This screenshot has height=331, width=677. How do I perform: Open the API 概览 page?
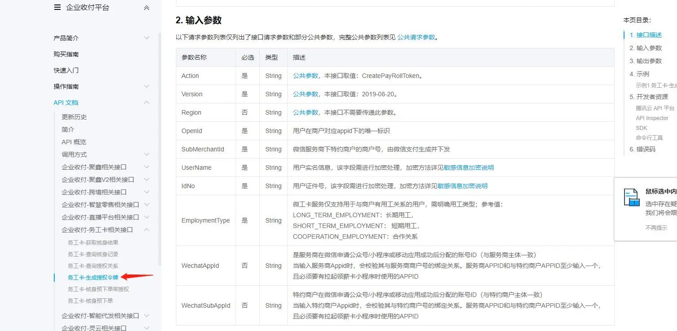(x=74, y=142)
